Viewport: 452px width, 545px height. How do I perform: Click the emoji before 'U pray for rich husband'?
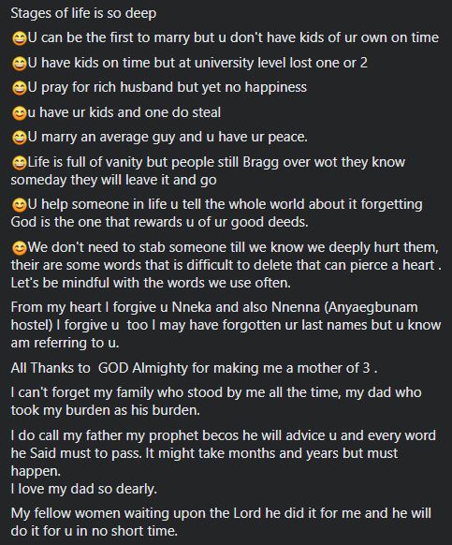coord(19,88)
